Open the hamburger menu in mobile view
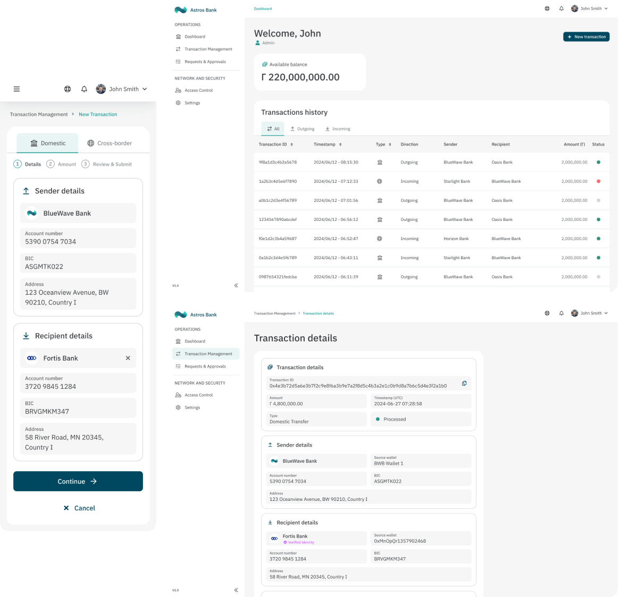The width and height of the screenshot is (620, 597). pos(16,89)
